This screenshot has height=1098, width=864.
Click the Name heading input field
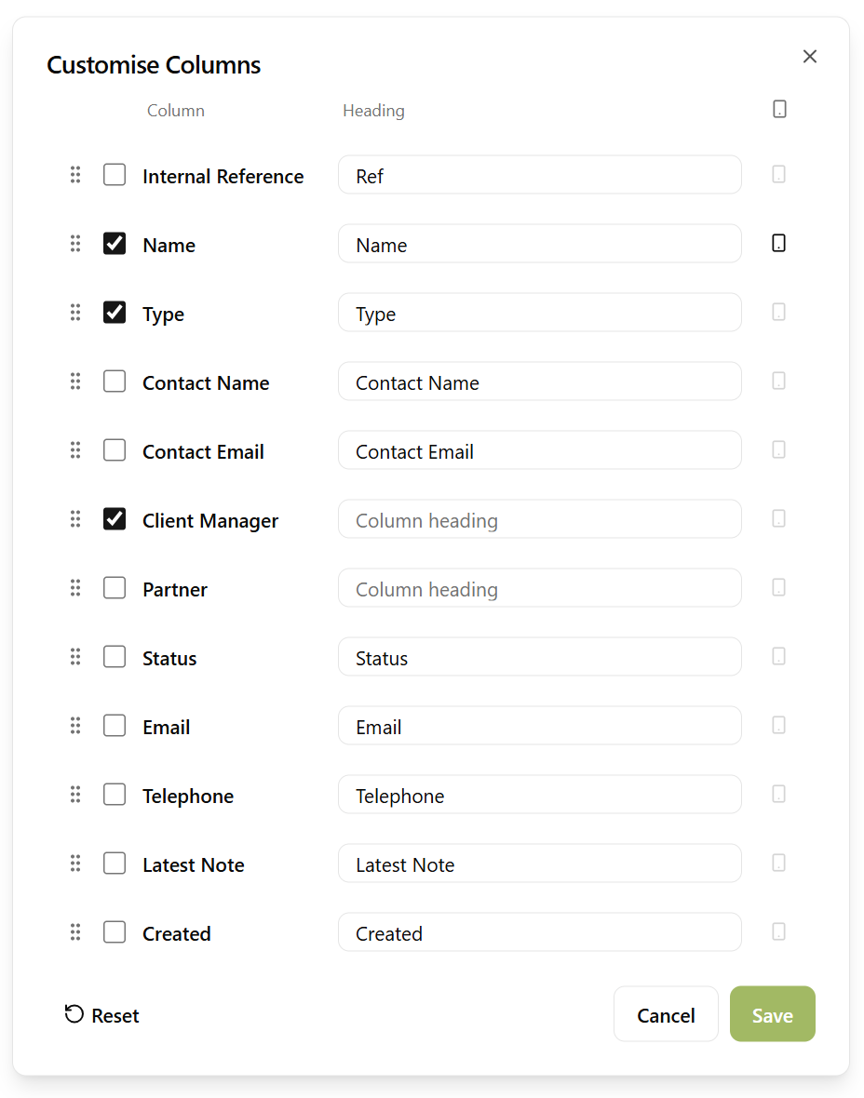click(540, 244)
